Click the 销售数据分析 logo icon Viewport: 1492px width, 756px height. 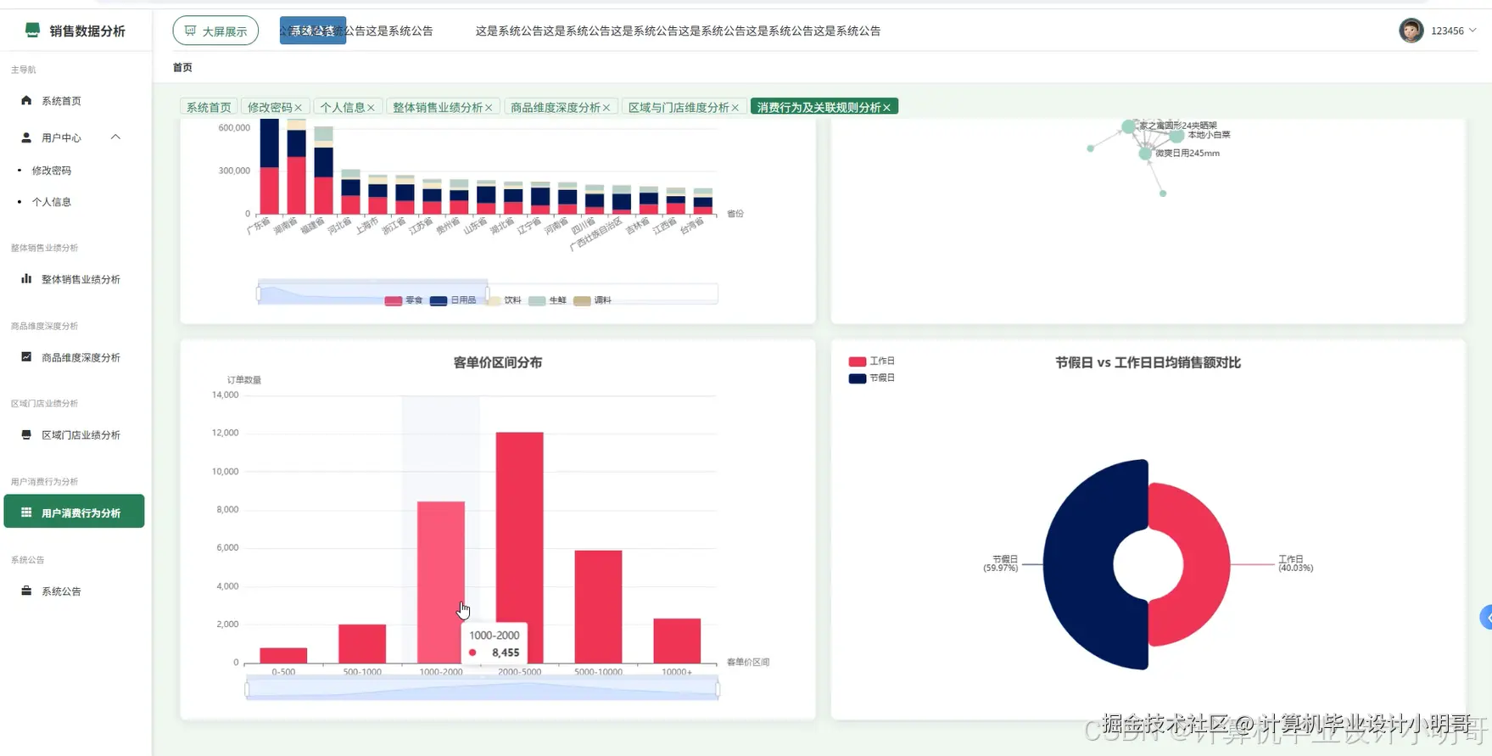(32, 31)
